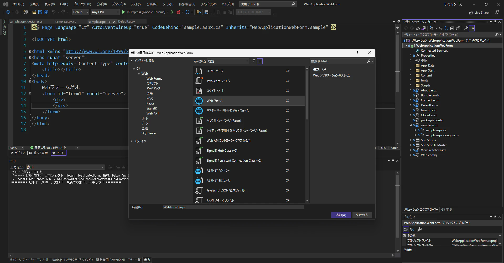The width and height of the screenshot is (504, 263).
Task: Switch the template list to small icons list view
Action: 260,61
